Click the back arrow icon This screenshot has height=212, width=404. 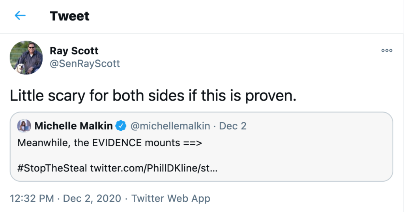20,16
